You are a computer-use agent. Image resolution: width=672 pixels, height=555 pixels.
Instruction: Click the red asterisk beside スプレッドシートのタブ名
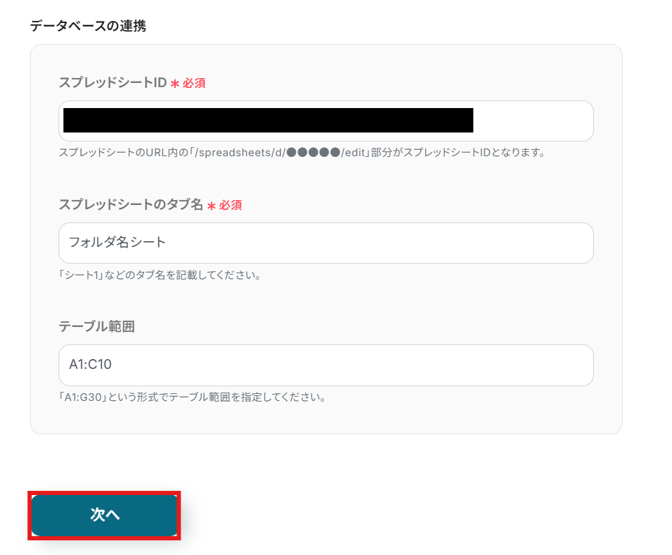click(211, 206)
